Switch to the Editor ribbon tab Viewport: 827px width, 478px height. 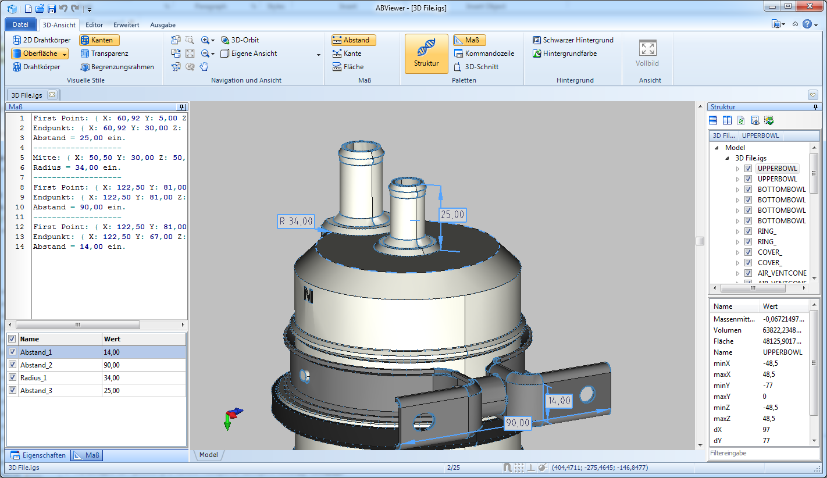94,25
